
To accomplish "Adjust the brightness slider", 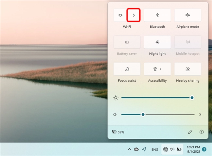I will click(158, 98).
